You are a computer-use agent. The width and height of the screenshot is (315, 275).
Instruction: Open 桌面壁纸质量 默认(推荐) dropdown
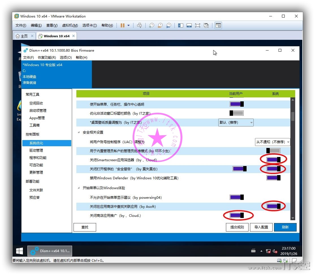pyautogui.click(x=236, y=122)
